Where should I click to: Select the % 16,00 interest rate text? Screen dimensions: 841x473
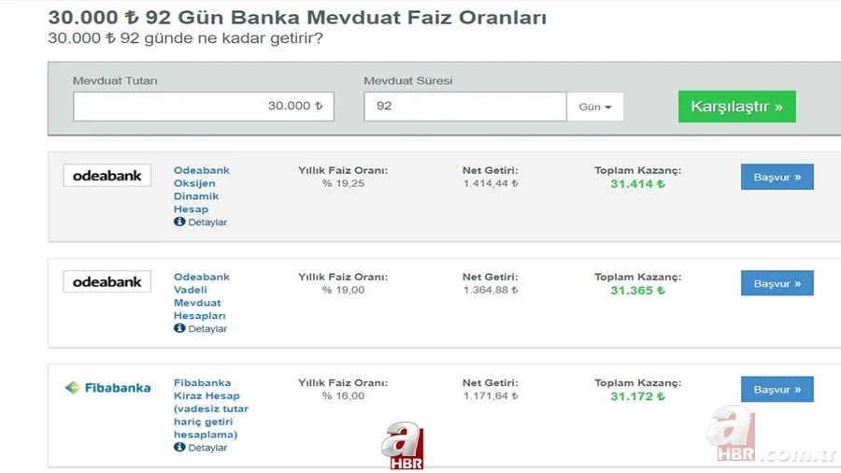(x=343, y=395)
